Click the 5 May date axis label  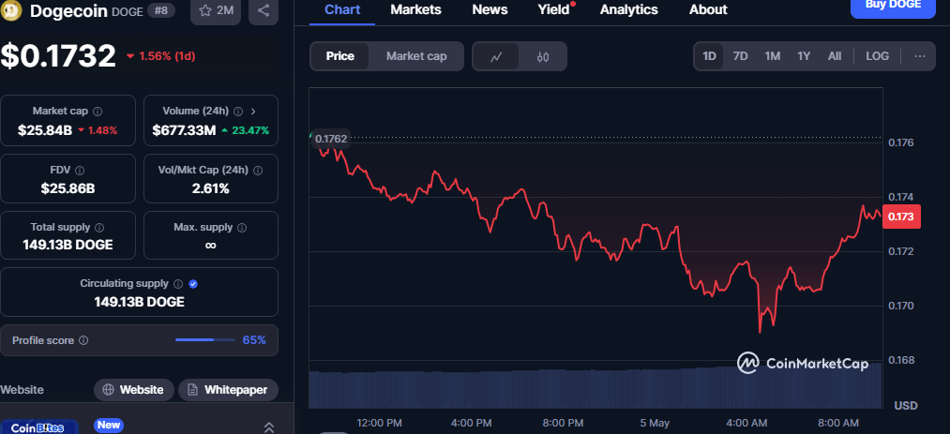655,423
